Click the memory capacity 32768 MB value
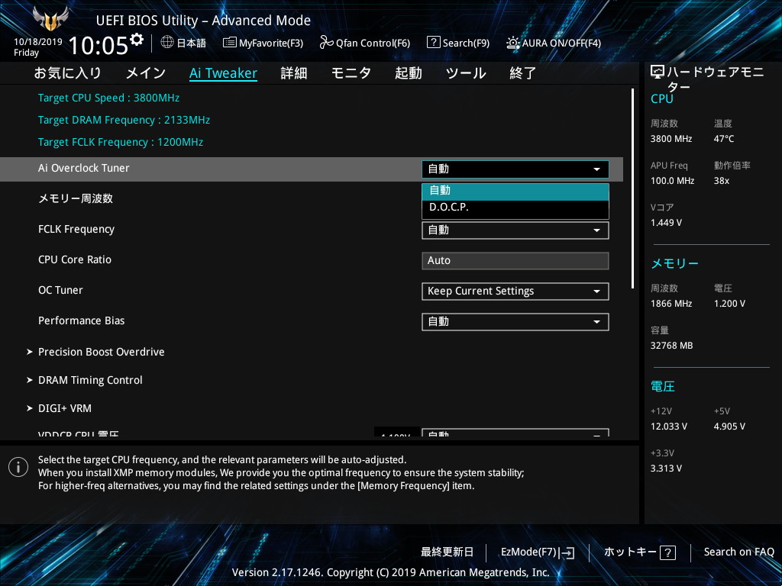The image size is (782, 586). tap(671, 346)
